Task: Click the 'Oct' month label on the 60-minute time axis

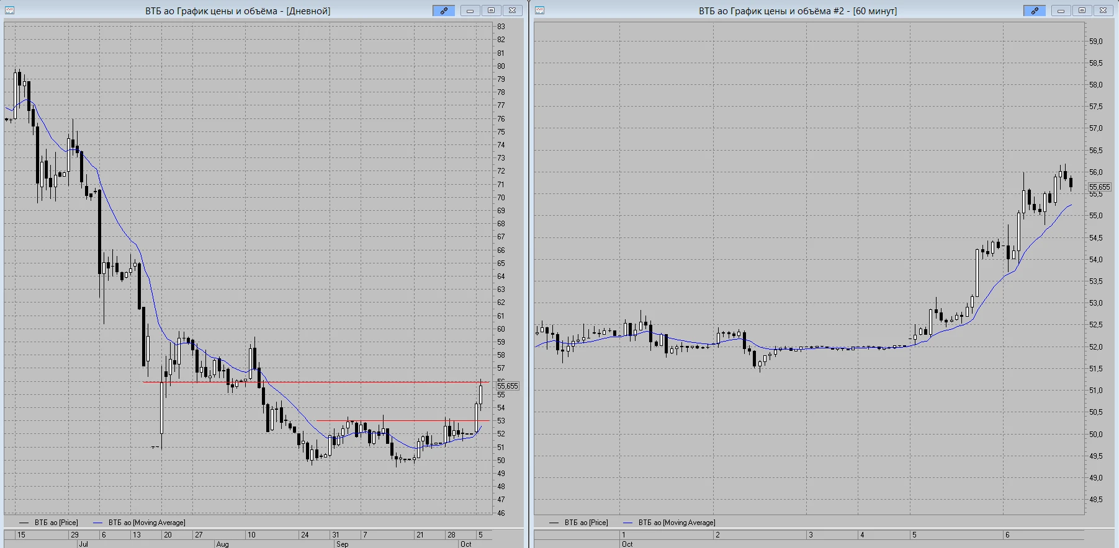Action: (627, 544)
